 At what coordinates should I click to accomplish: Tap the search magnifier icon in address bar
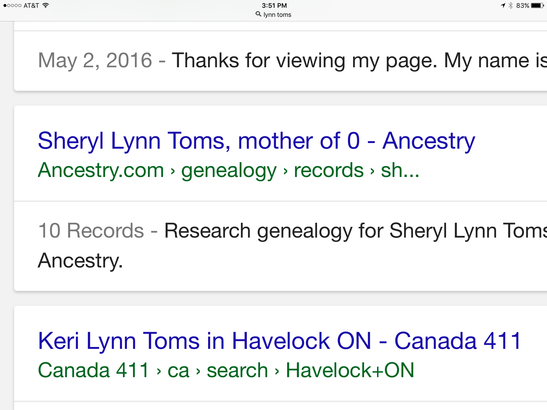point(258,14)
